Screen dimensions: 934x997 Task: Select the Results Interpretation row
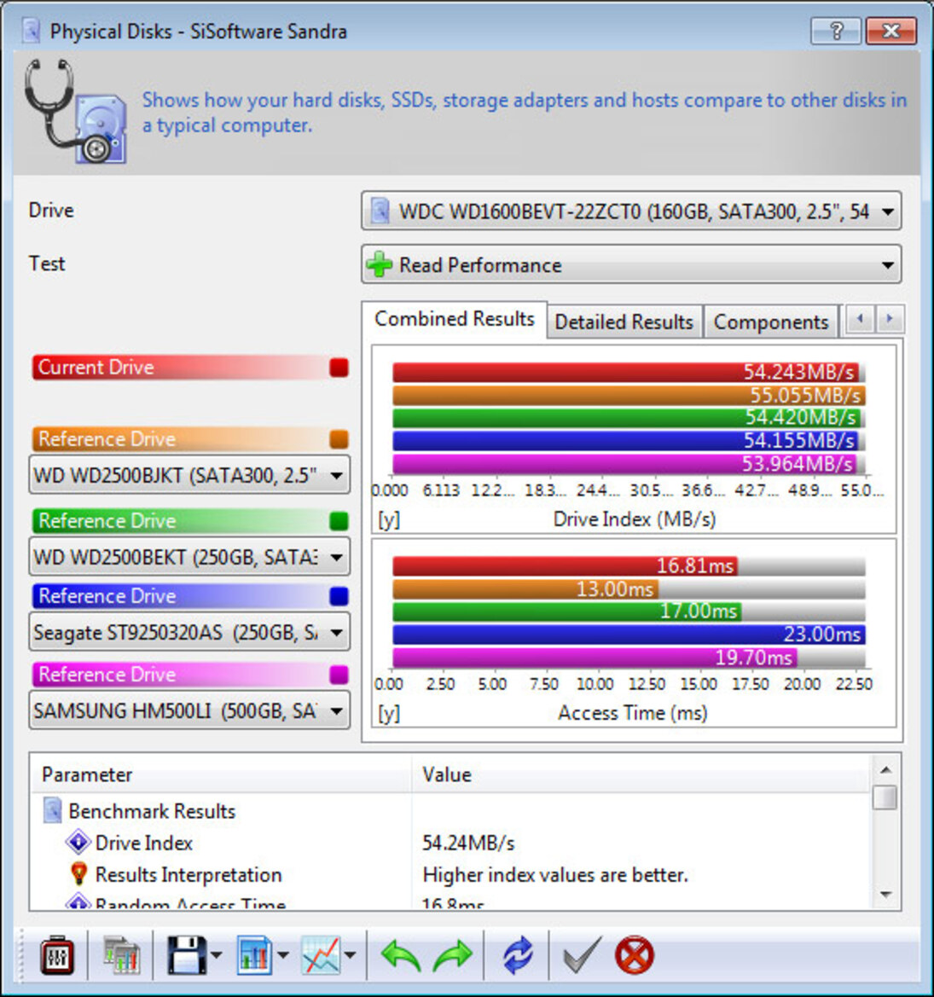click(450, 875)
